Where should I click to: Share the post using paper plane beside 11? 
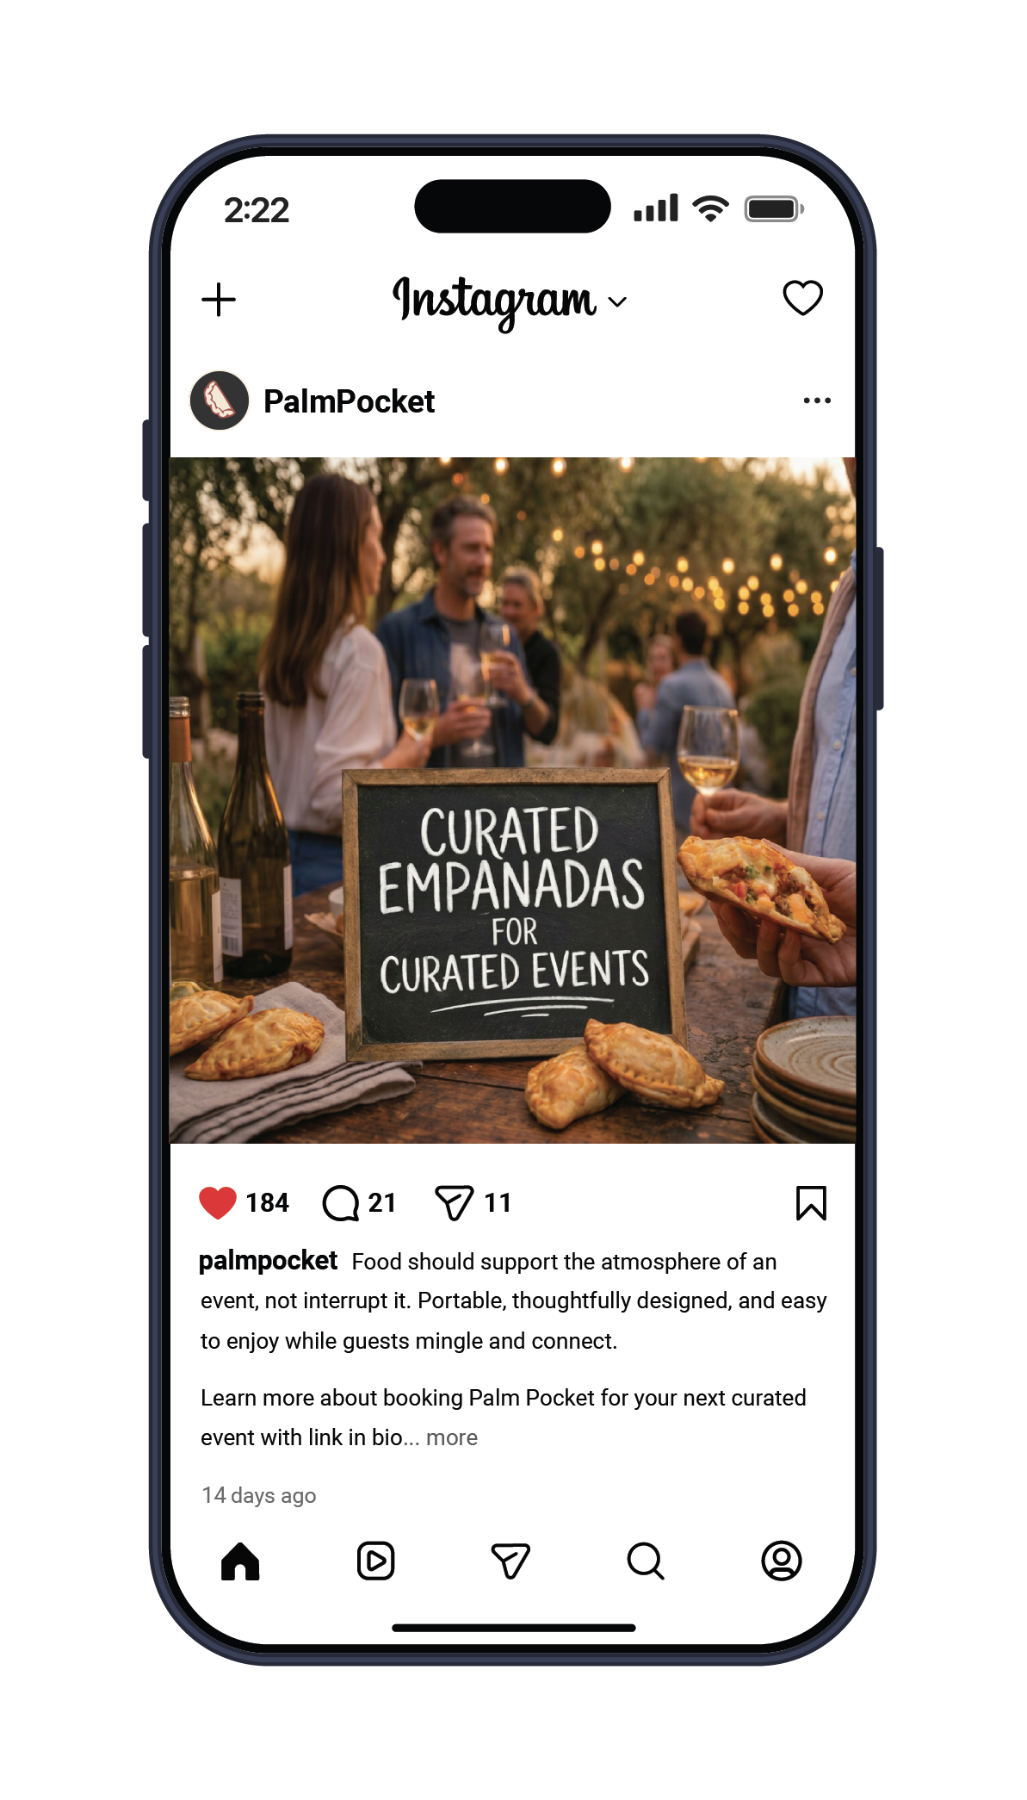(x=455, y=1203)
